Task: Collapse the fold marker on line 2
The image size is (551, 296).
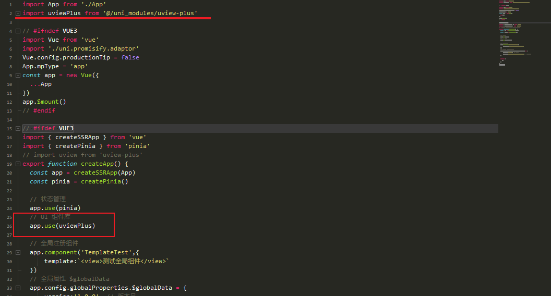Action: pos(19,13)
